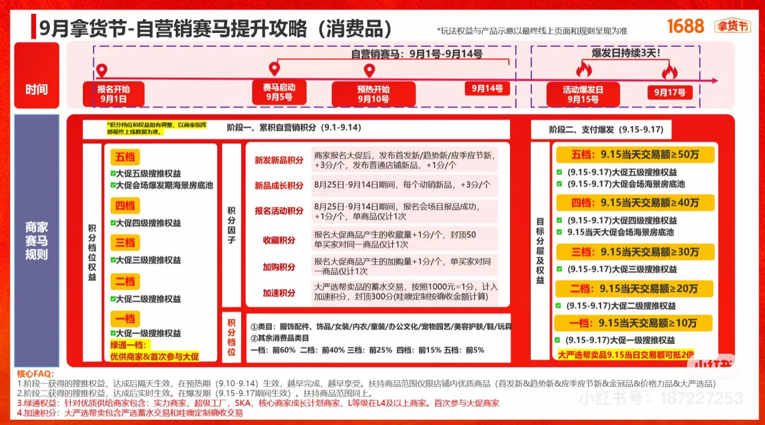
Task: Click the 三档 badge in 积分档位权益 column
Action: point(125,243)
